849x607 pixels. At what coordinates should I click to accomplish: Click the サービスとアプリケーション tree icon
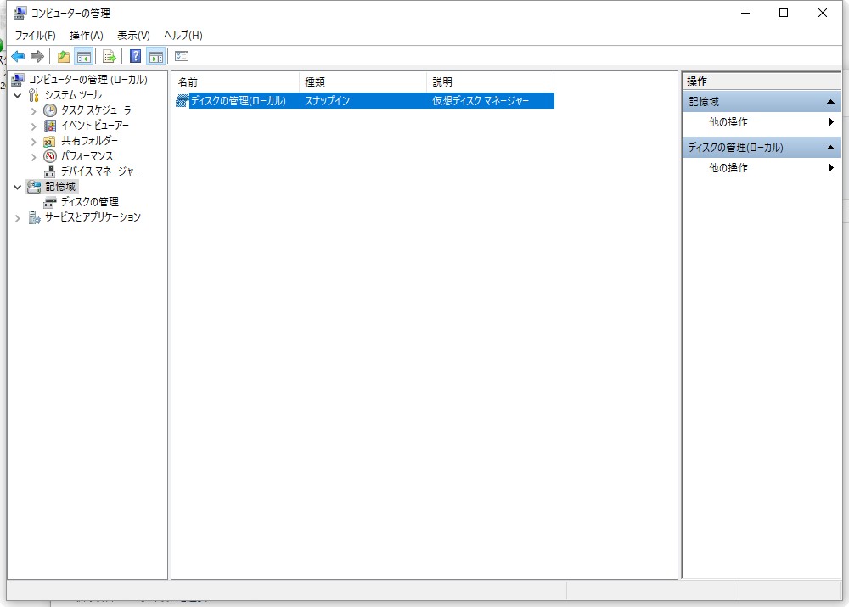(x=34, y=217)
